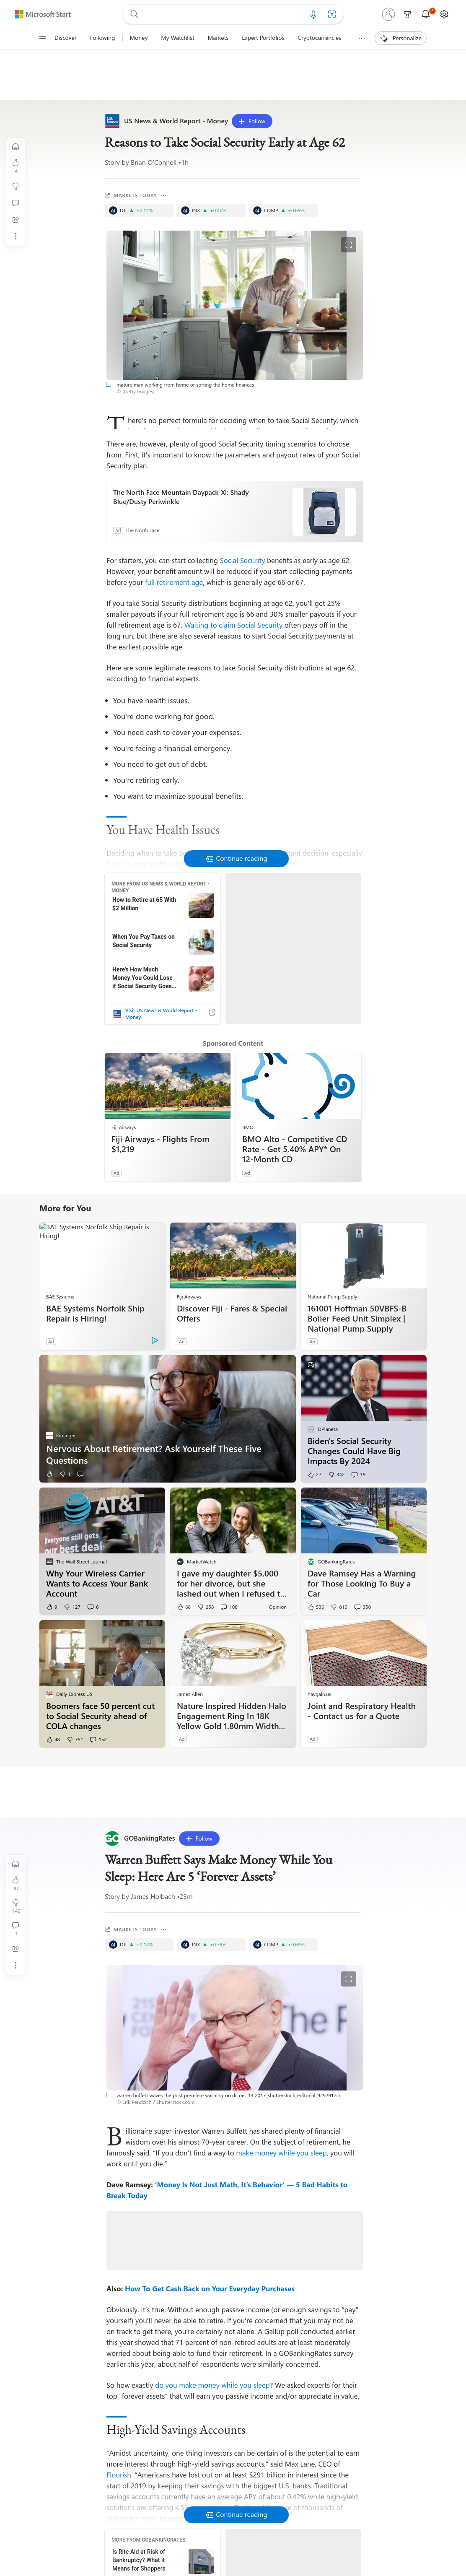Open Fiji Airways Flights From $1,219 ad
The image size is (466, 2576).
tap(167, 1117)
